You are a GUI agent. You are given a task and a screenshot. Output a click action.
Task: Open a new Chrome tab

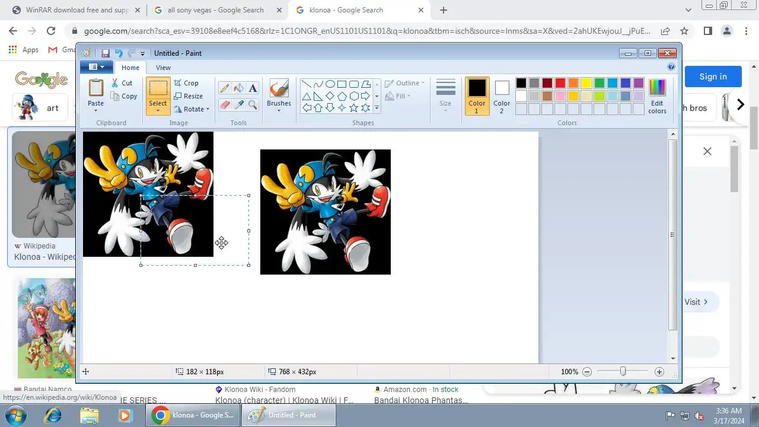[x=443, y=10]
